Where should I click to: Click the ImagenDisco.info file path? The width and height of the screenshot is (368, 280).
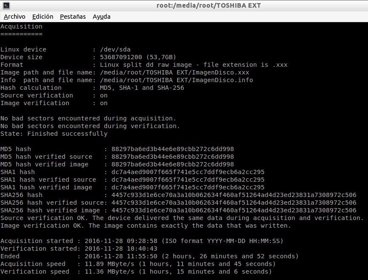[177, 80]
